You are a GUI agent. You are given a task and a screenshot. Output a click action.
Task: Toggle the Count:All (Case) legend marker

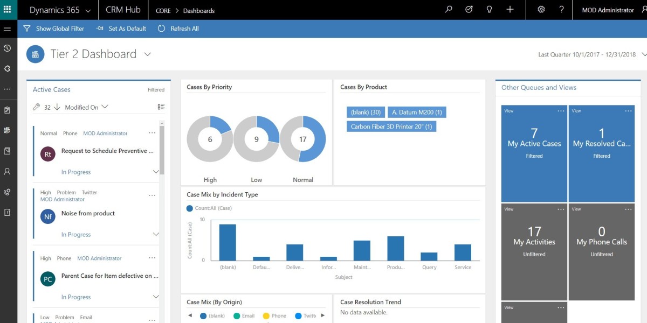click(x=189, y=208)
